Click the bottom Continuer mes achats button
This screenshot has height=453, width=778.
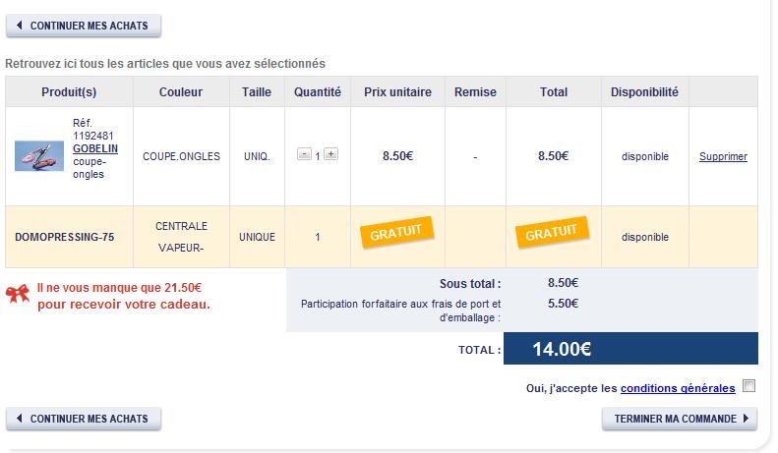click(x=84, y=419)
